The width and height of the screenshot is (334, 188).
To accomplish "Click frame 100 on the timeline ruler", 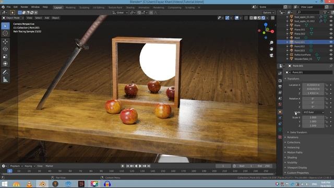I will pos(111,171).
